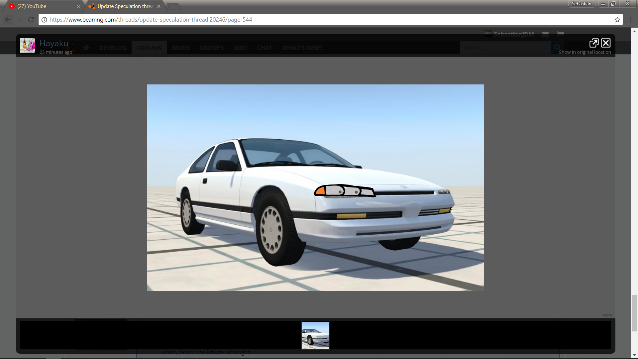Open Hayaku's profile name link

pos(54,43)
